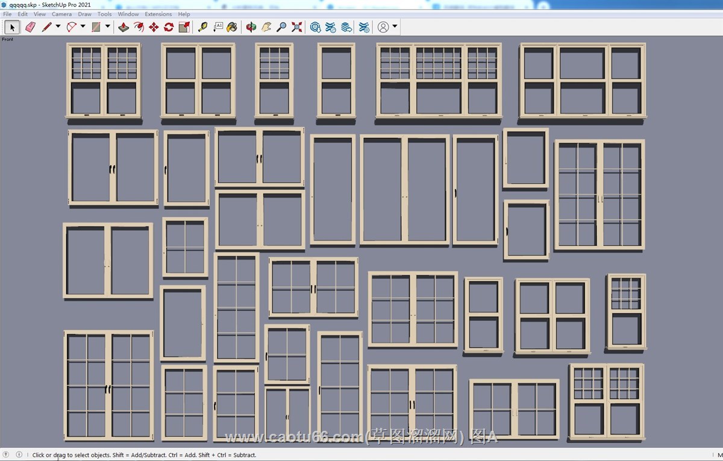Viewport: 723px width, 461px height.
Task: Click the "Front" view label
Action: (x=7, y=40)
